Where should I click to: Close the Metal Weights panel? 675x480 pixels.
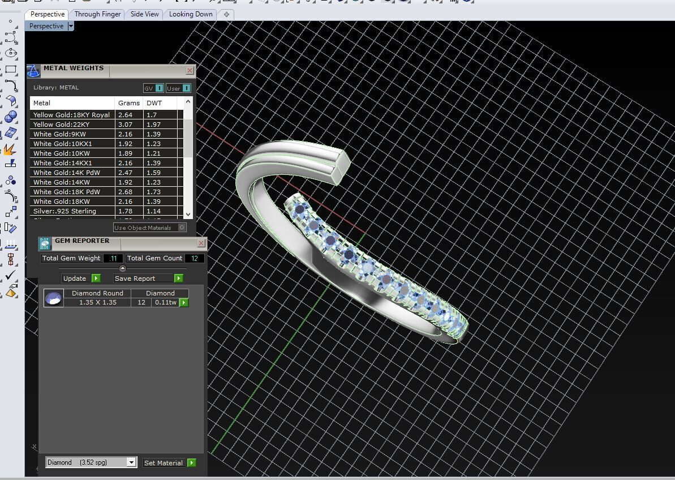tap(190, 70)
